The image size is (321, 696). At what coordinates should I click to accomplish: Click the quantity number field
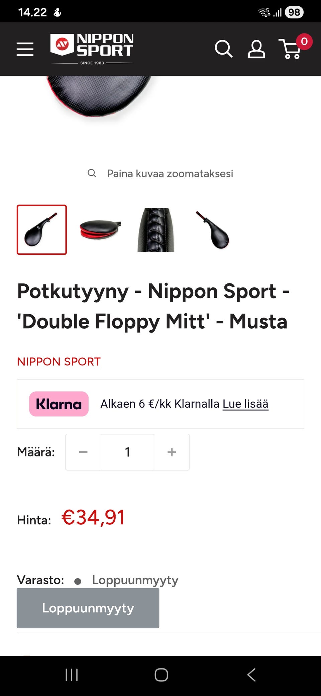click(127, 452)
